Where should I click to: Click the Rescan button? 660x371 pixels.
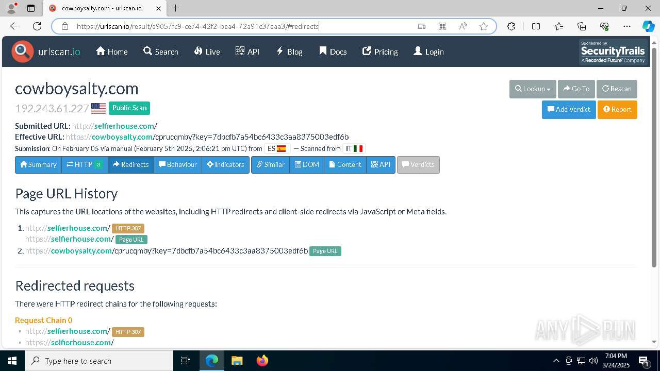[617, 89]
